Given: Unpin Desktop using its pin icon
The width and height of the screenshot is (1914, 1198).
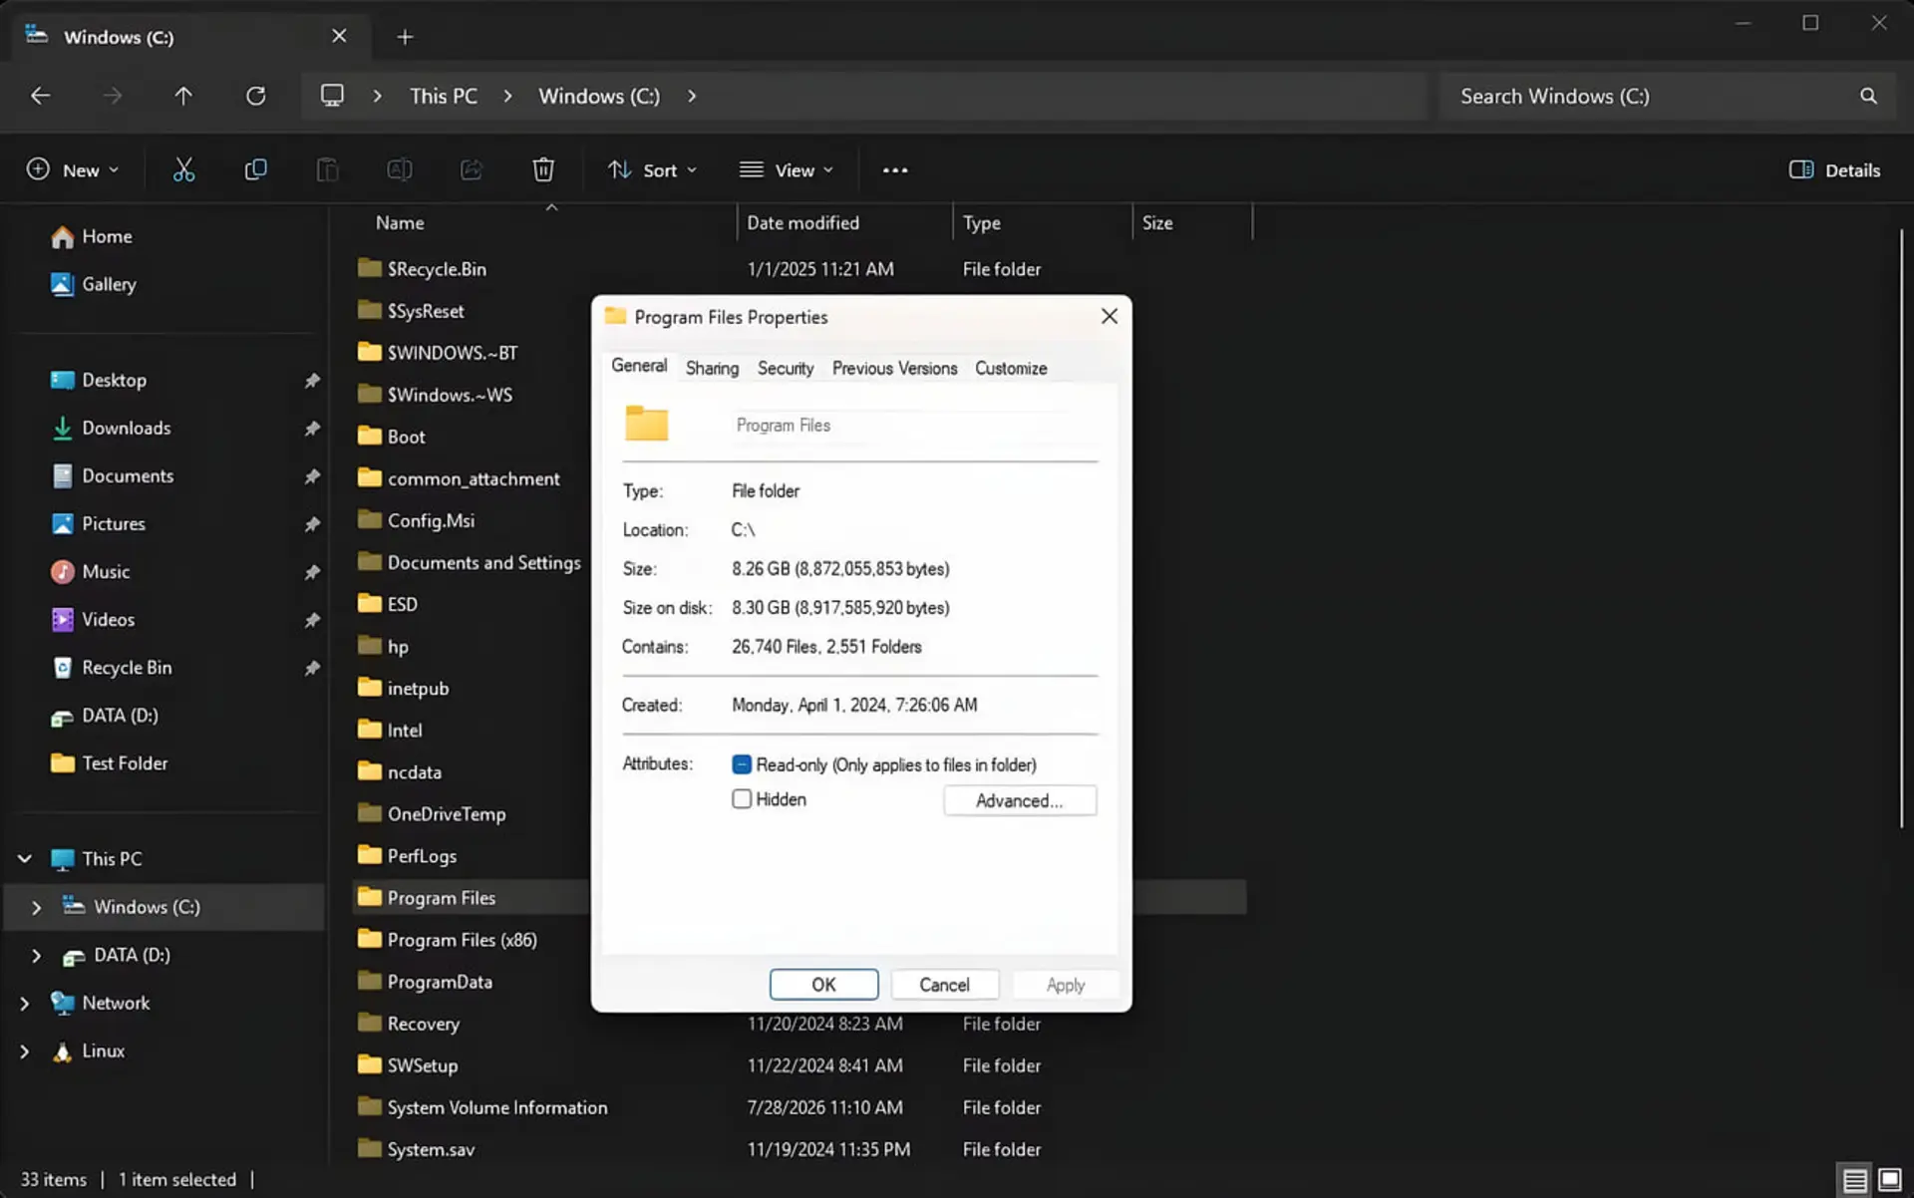Looking at the screenshot, I should pos(312,381).
